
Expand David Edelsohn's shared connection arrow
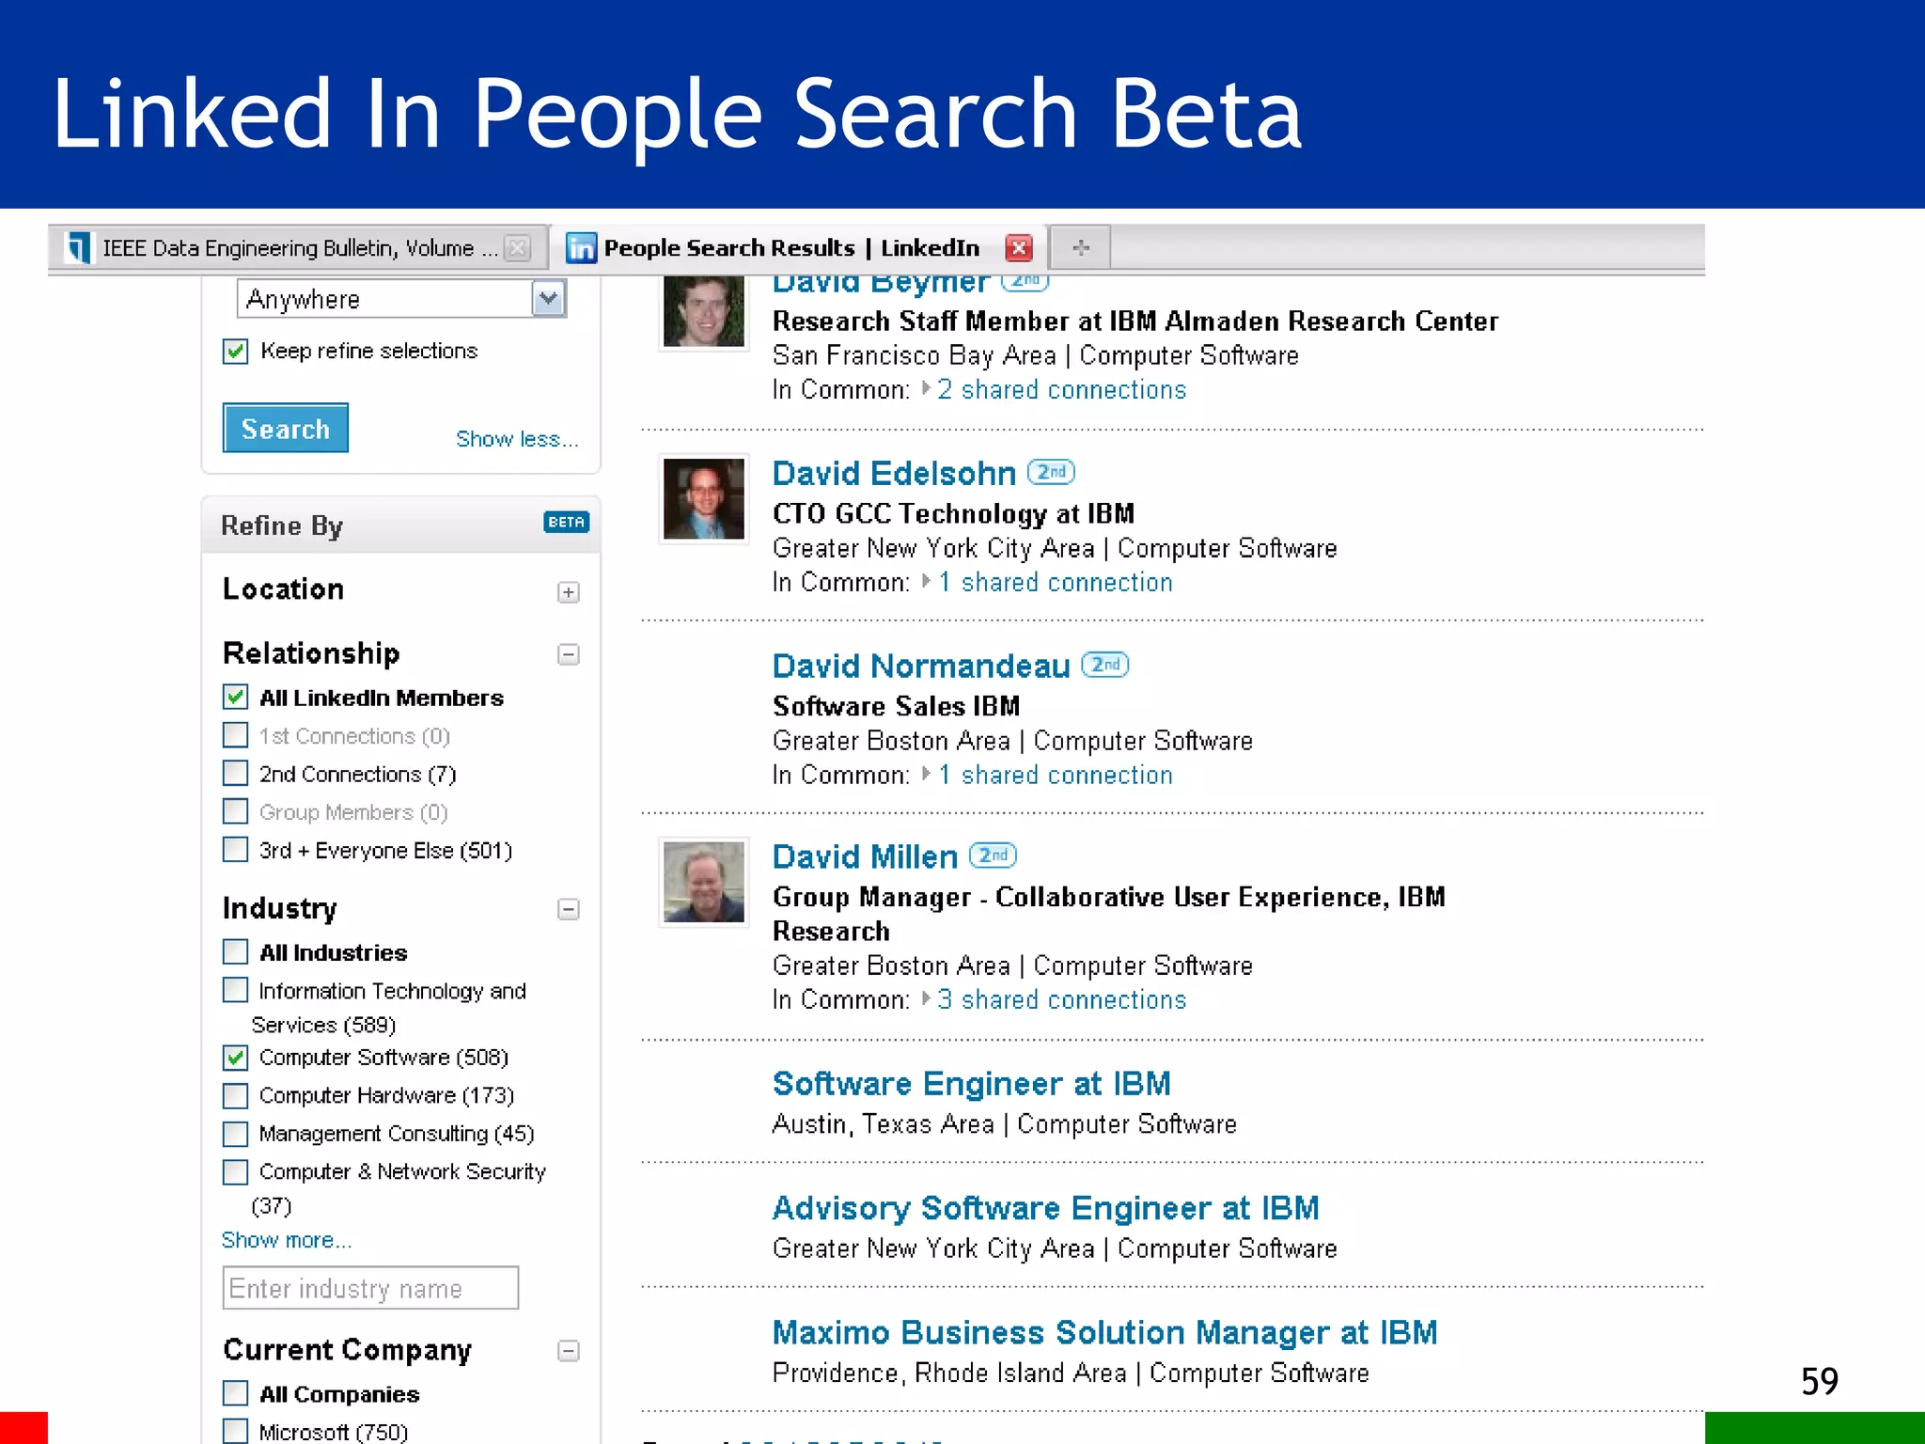(x=926, y=581)
